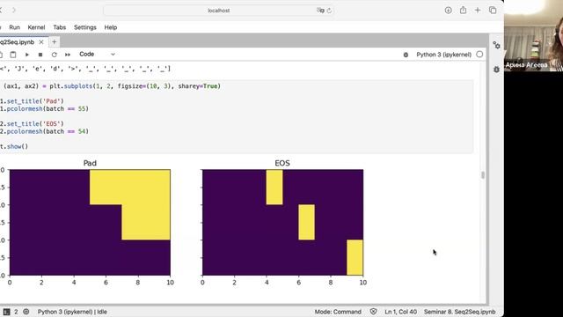Restart kernel and run all cells
563x317 pixels.
click(x=68, y=55)
